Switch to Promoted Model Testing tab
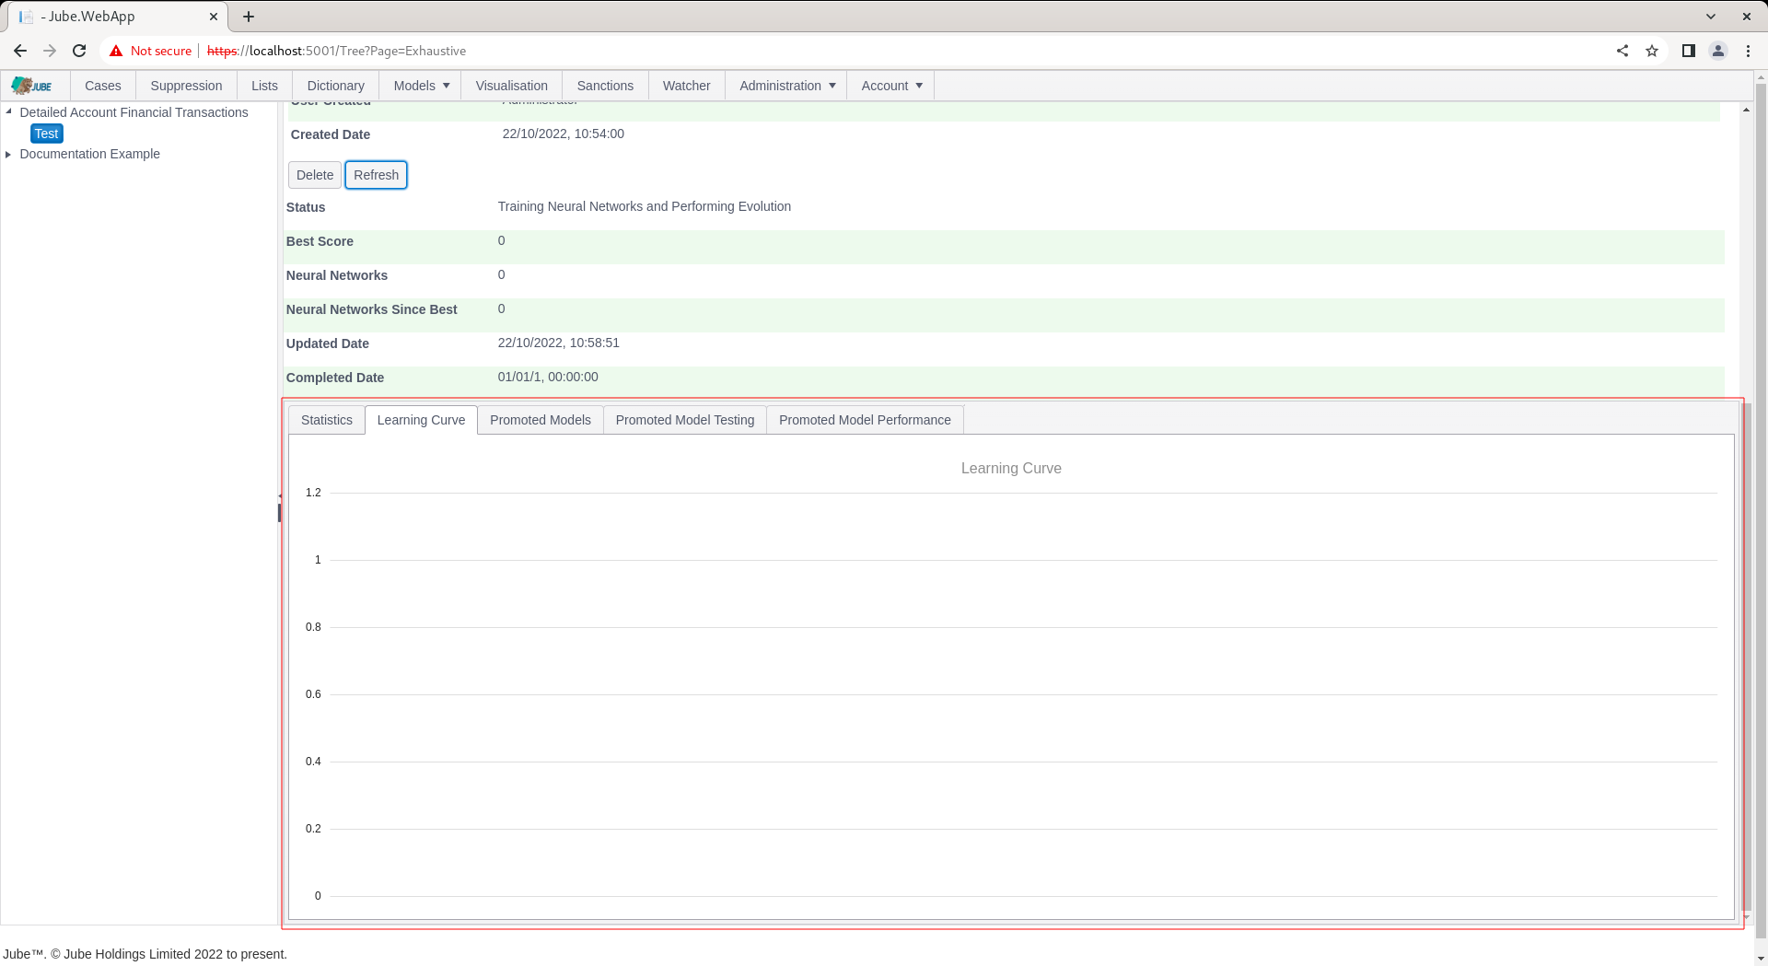This screenshot has height=966, width=1768. pos(684,420)
